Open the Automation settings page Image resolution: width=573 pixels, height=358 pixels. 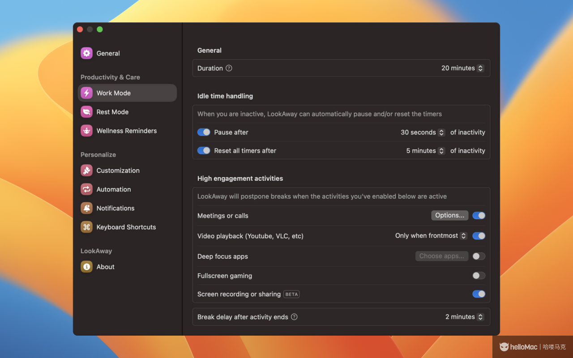tap(128, 189)
